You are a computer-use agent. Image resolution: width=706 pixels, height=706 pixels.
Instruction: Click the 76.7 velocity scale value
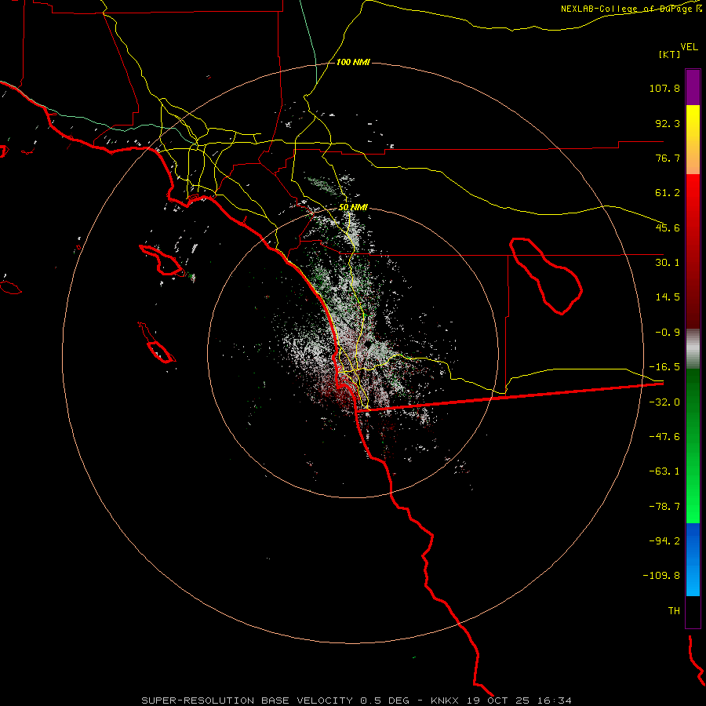pyautogui.click(x=668, y=158)
